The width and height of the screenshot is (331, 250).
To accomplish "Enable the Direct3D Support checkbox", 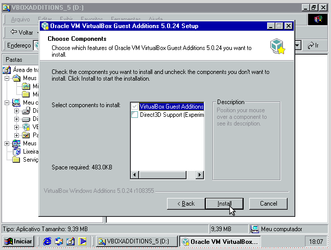I will [135, 115].
